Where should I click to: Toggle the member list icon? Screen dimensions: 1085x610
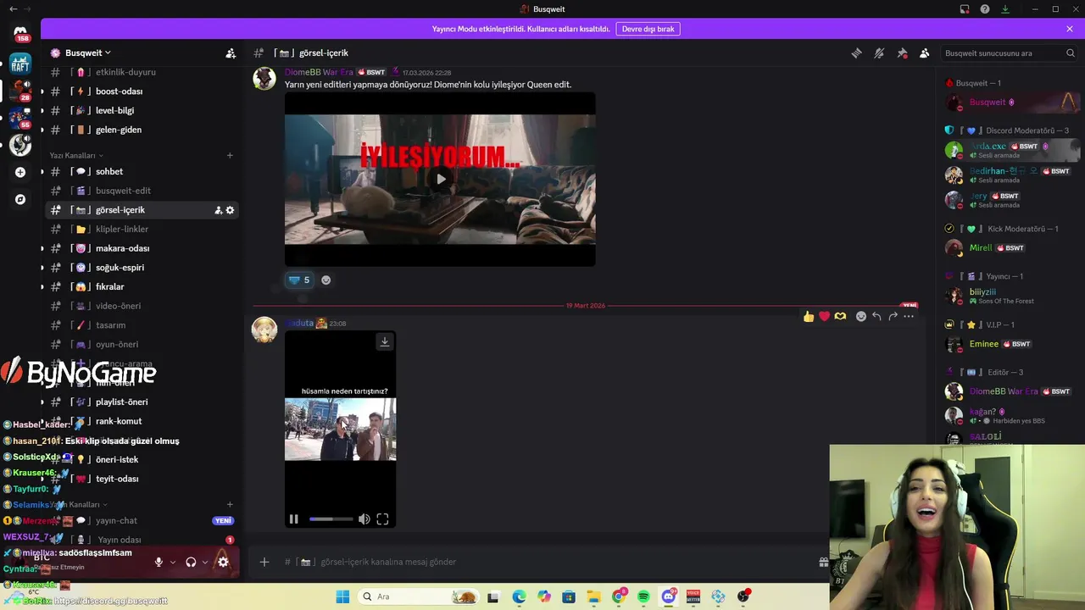(x=925, y=53)
